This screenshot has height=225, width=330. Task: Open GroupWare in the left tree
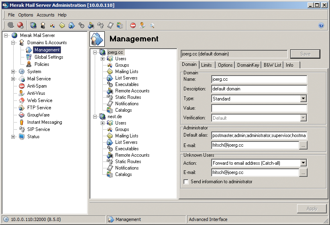pos(38,115)
